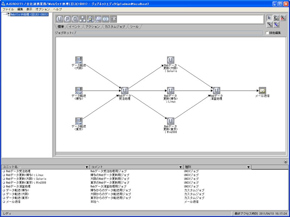Select the jobnet connector palette icon
Image resolution: width=290 pixels, height=217 pixels.
tap(98, 19)
